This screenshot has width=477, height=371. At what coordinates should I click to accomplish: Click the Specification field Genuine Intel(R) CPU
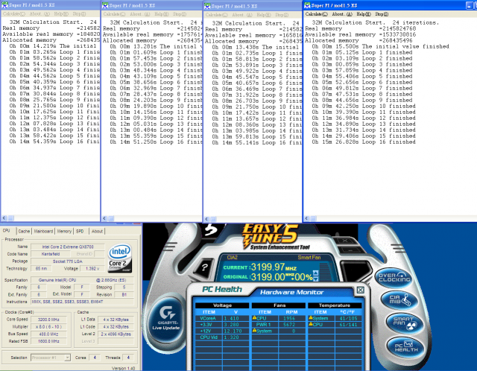[x=82, y=280]
